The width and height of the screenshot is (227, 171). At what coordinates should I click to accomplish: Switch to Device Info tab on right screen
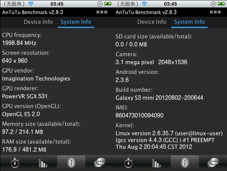tap(152, 22)
